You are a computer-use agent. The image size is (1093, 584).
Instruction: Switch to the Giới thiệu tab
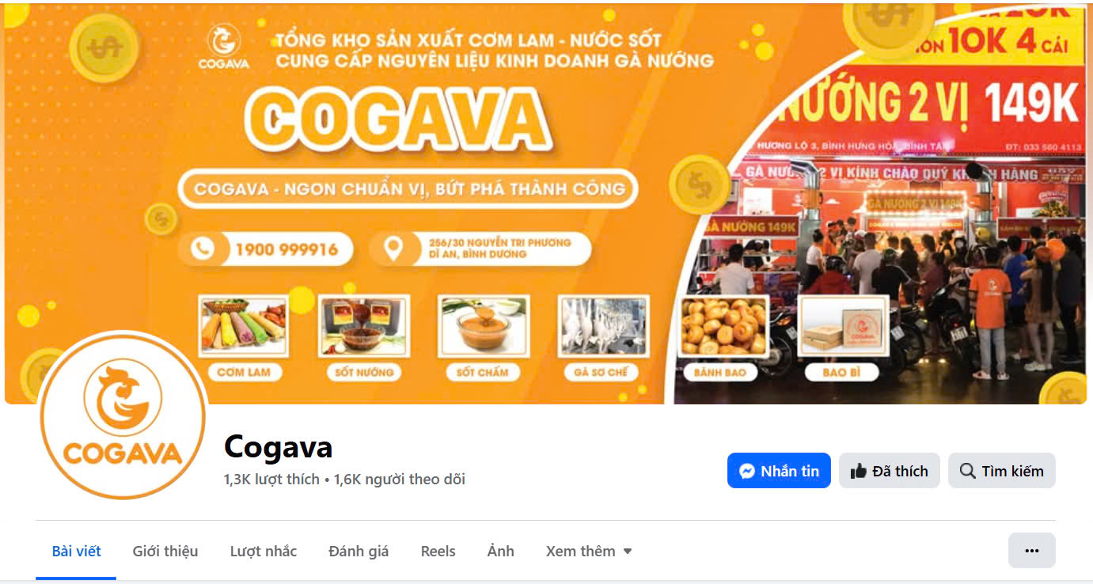point(165,551)
